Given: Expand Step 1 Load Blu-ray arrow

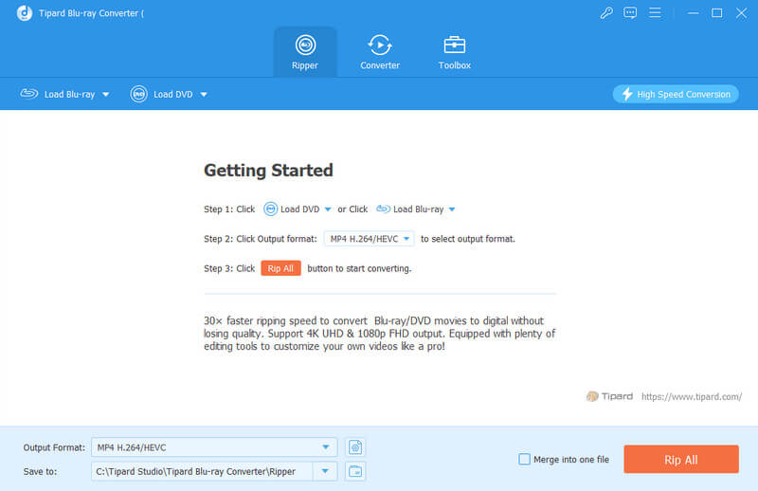Looking at the screenshot, I should pyautogui.click(x=452, y=209).
